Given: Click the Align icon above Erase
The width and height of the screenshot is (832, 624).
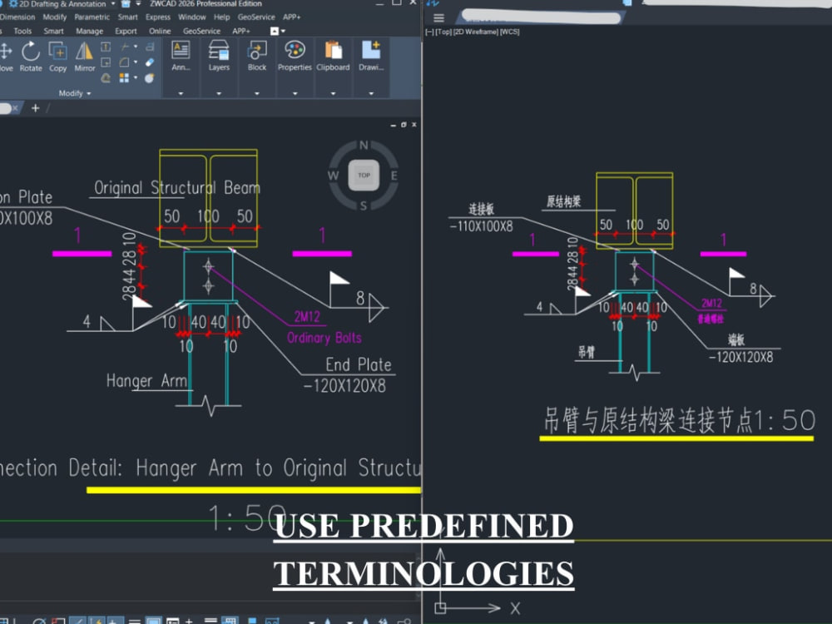Looking at the screenshot, I should pyautogui.click(x=150, y=47).
